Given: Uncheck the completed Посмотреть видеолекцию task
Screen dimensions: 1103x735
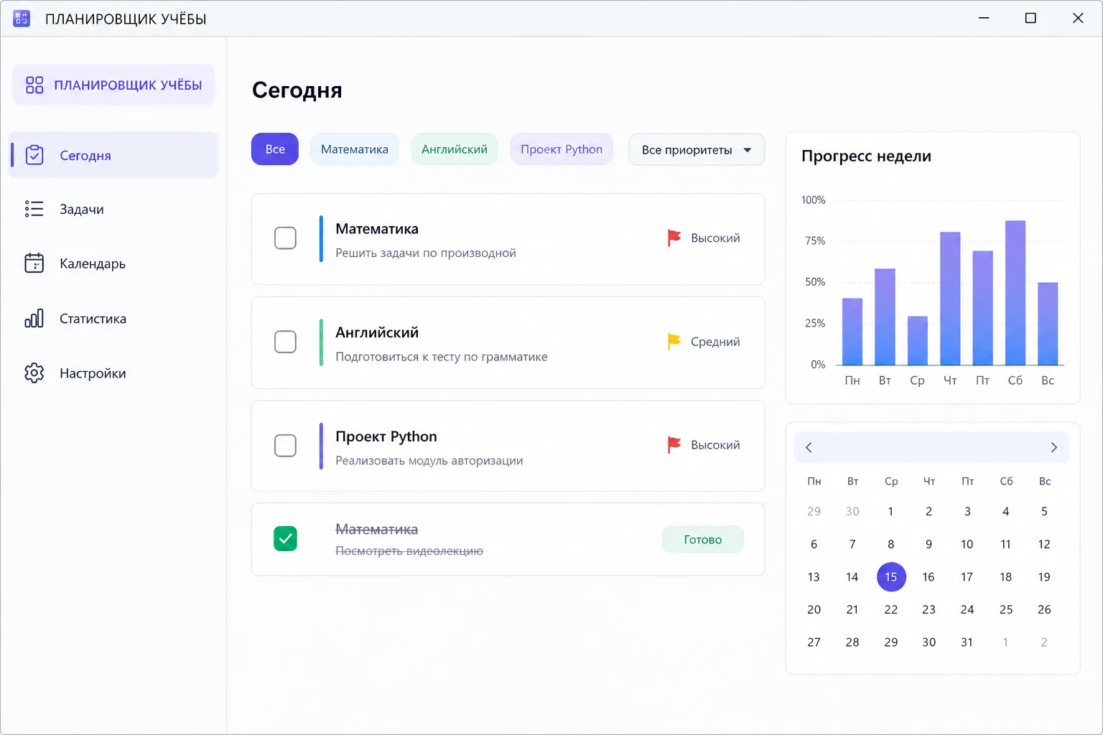Looking at the screenshot, I should (x=285, y=538).
